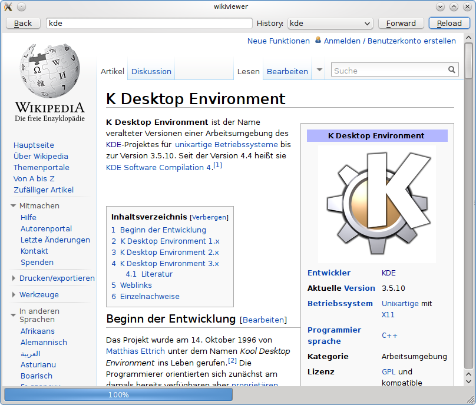Jump to K Desktop Environment 1.x section
The image size is (476, 405).
pos(166,241)
